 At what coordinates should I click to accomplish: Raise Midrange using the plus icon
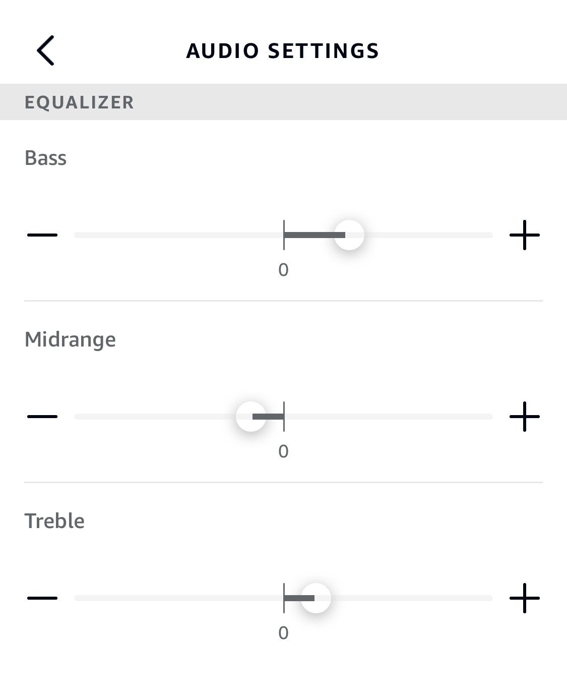click(x=524, y=417)
